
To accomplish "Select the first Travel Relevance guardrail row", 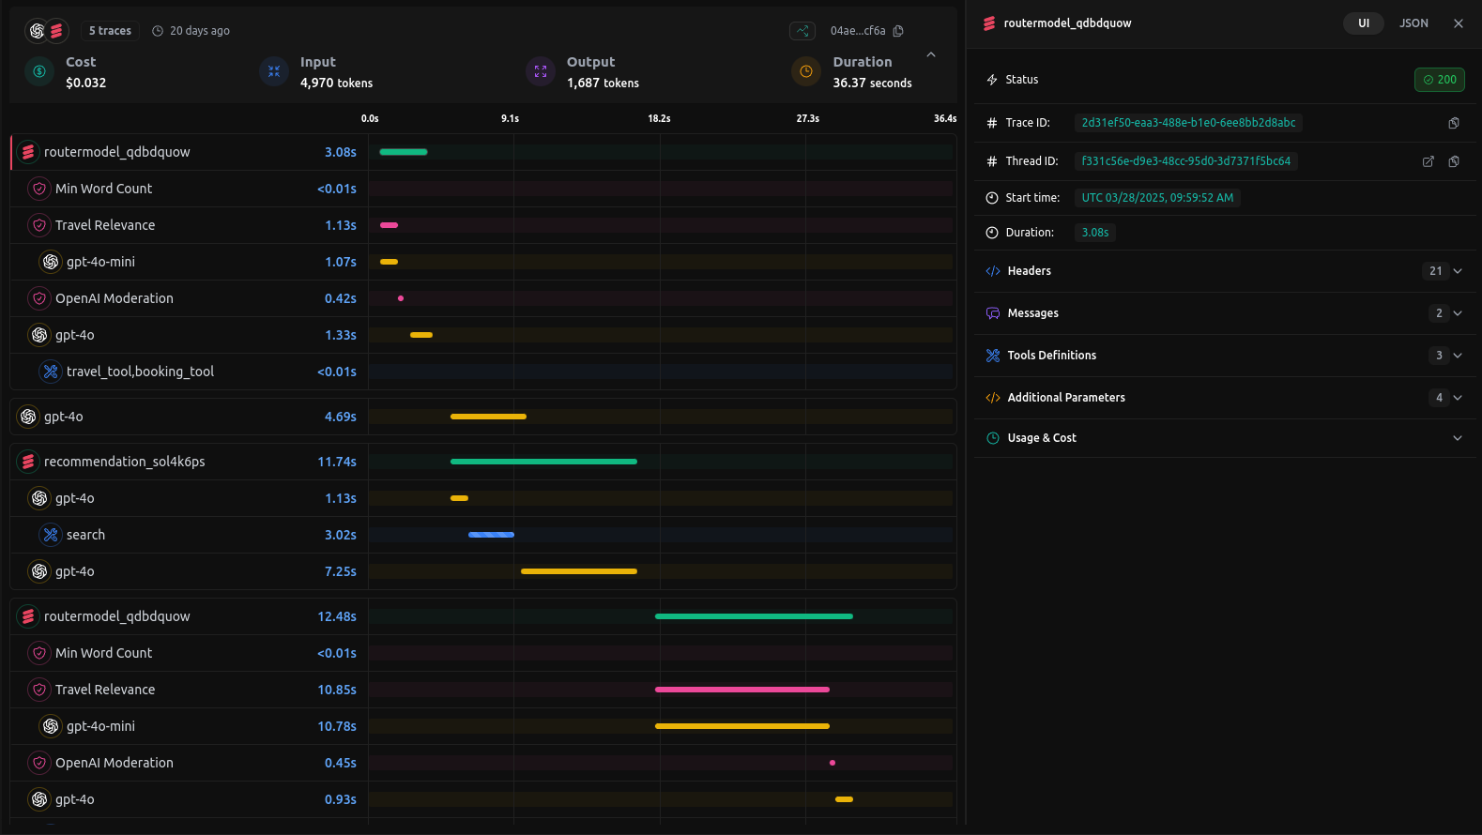I will pos(105,225).
